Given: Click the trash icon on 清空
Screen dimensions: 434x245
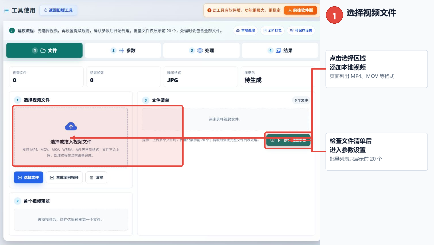Looking at the screenshot, I should click(x=92, y=177).
